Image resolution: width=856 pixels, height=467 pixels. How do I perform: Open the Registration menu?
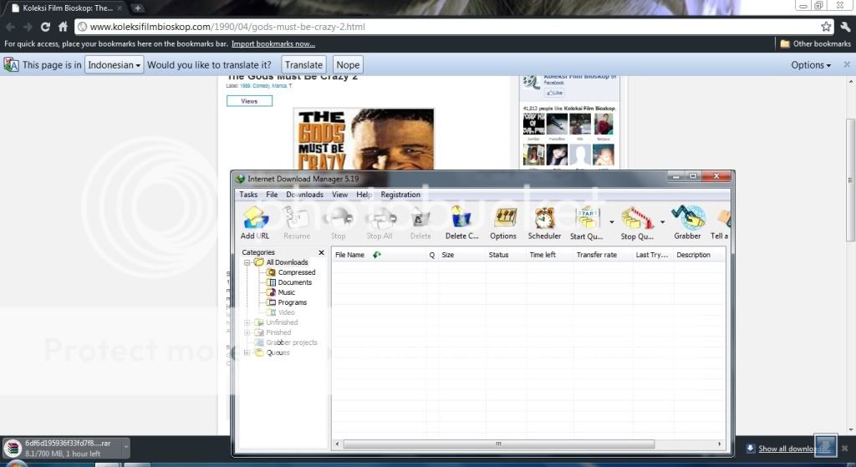click(400, 194)
